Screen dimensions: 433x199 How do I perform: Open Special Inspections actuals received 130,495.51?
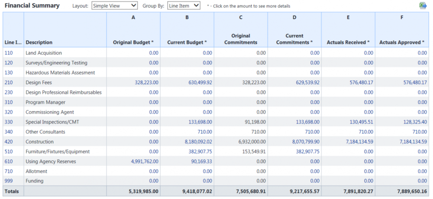pos(361,122)
